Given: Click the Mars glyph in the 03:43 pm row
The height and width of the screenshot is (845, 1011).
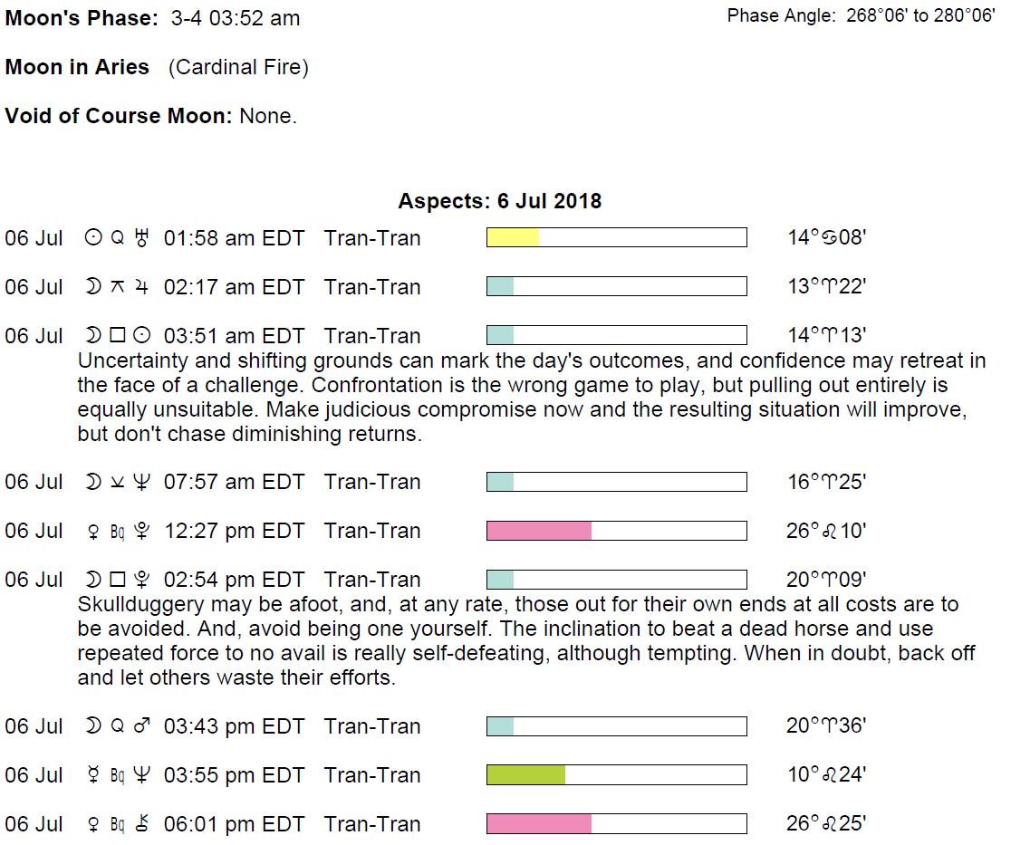Looking at the screenshot, I should click(x=140, y=726).
